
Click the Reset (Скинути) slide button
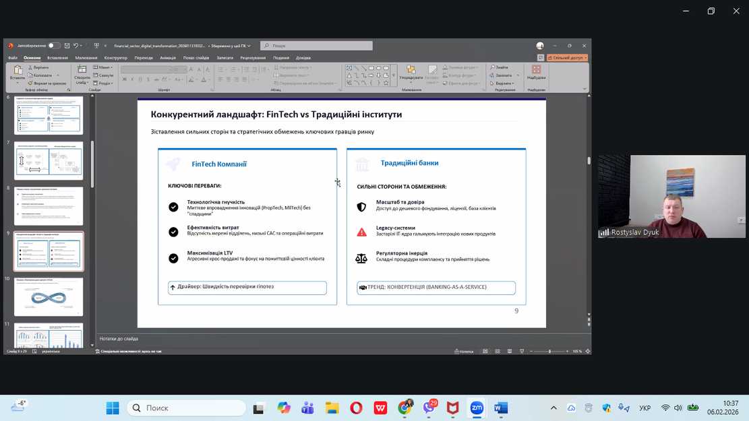click(104, 75)
